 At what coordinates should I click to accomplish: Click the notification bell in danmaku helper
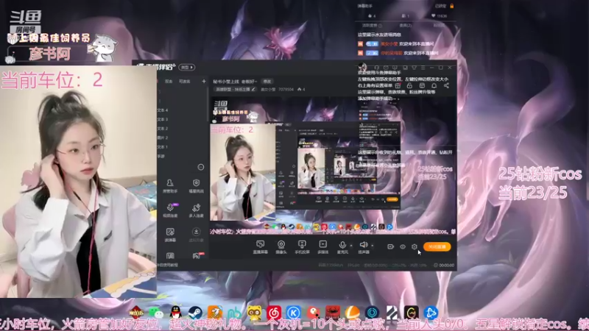point(434,85)
